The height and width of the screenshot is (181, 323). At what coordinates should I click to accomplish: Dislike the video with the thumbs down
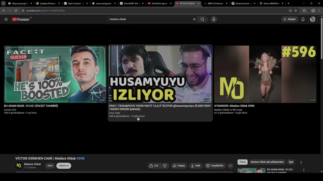[x=165, y=166]
